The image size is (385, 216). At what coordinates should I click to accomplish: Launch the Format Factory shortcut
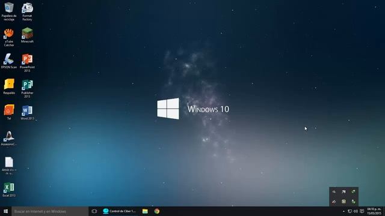(x=27, y=11)
